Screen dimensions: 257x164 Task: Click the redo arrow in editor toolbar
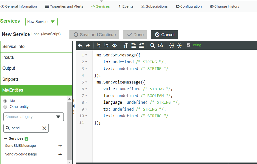[x=88, y=45]
